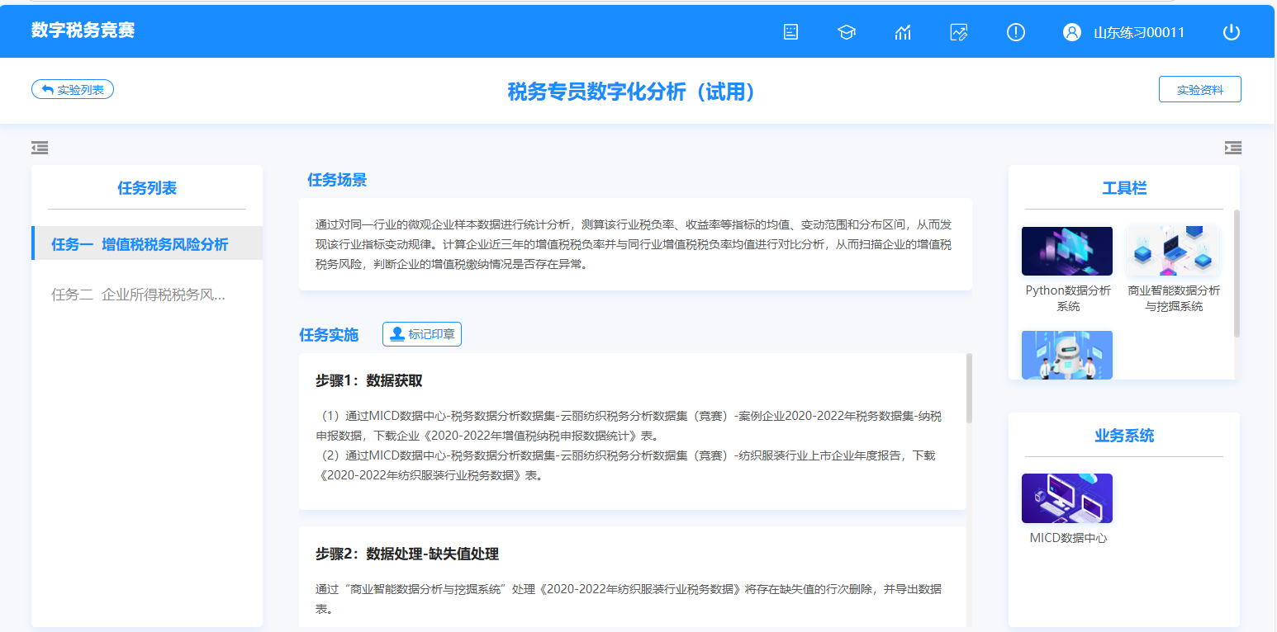Click the 标记印章 stamp button
1277x632 pixels.
click(x=422, y=334)
